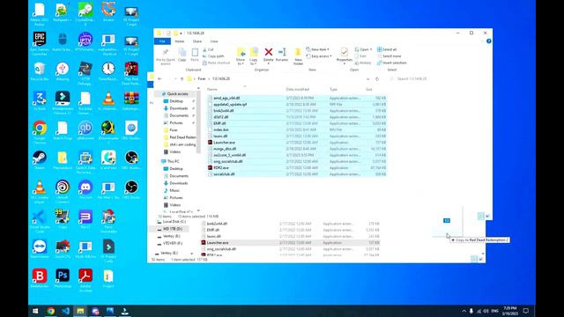Select amd_ags_x64.dll file row
This screenshot has width=564, height=317.
[x=297, y=98]
